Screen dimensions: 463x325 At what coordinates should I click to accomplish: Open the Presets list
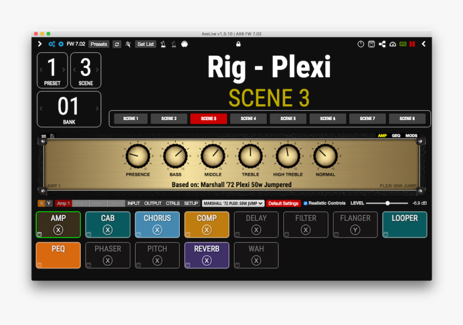coord(99,44)
